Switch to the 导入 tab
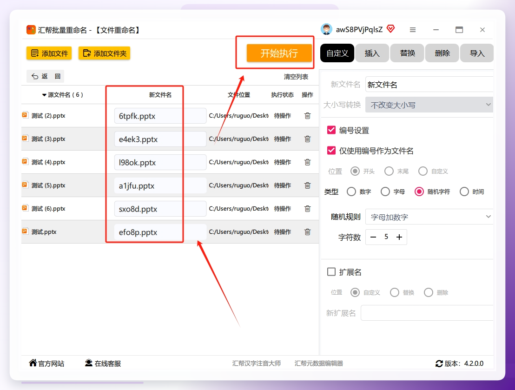Image resolution: width=515 pixels, height=390 pixels. pos(477,53)
